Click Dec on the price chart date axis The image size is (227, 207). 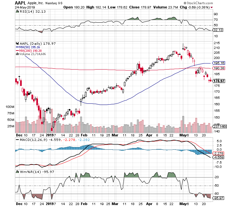pyautogui.click(x=19, y=135)
